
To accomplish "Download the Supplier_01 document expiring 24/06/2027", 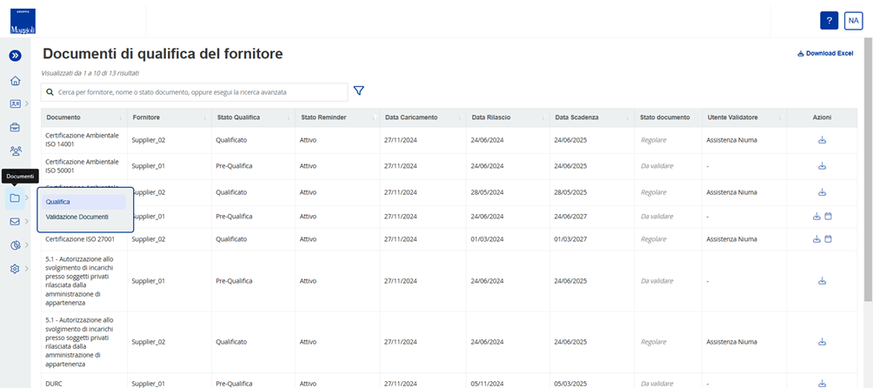I will pyautogui.click(x=816, y=217).
